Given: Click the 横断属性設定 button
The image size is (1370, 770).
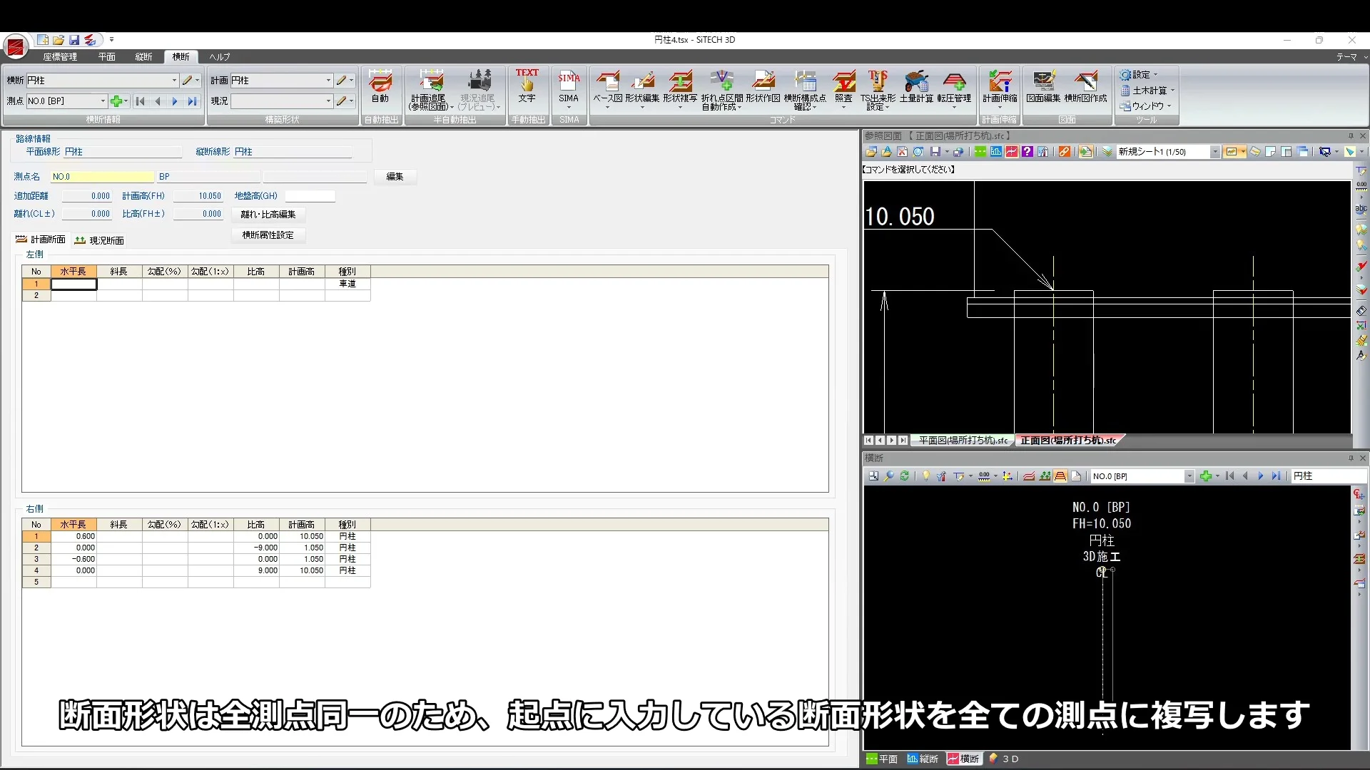Looking at the screenshot, I should (268, 235).
